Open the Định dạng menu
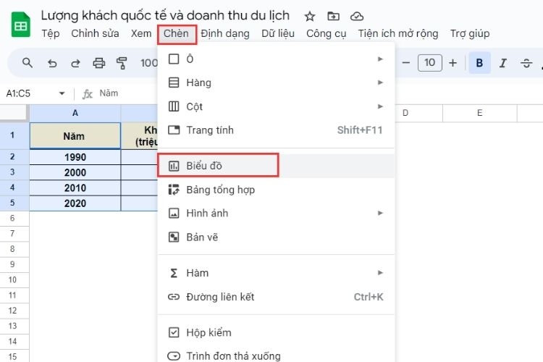543x362 pixels. 225,33
